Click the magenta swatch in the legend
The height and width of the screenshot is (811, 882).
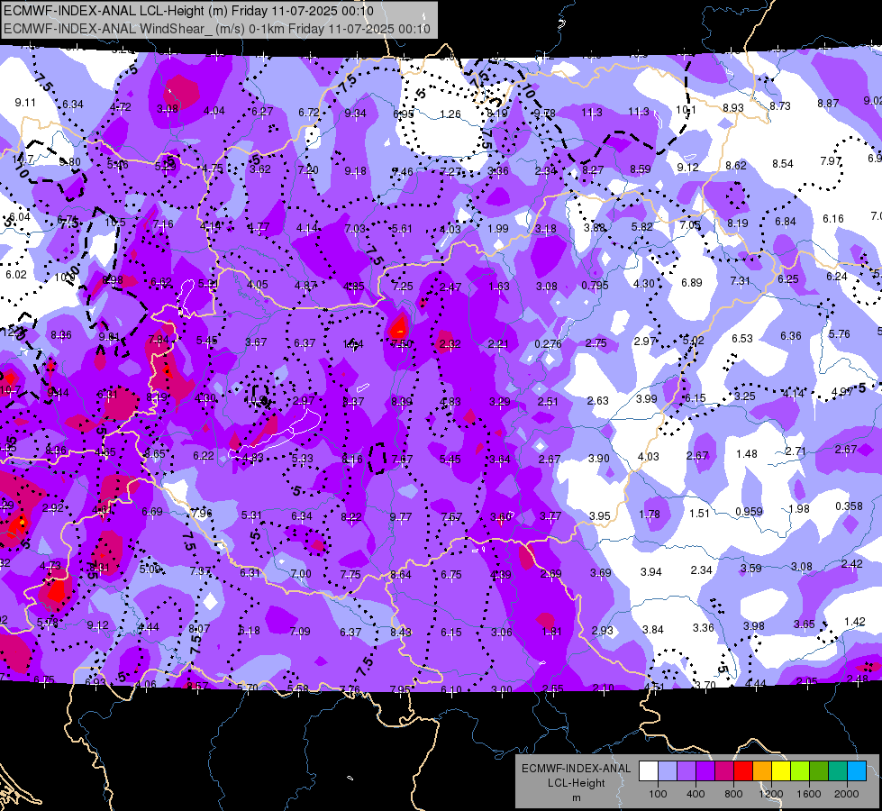[724, 771]
